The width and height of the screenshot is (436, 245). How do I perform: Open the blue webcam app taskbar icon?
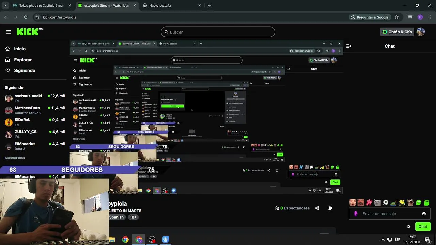point(165,240)
